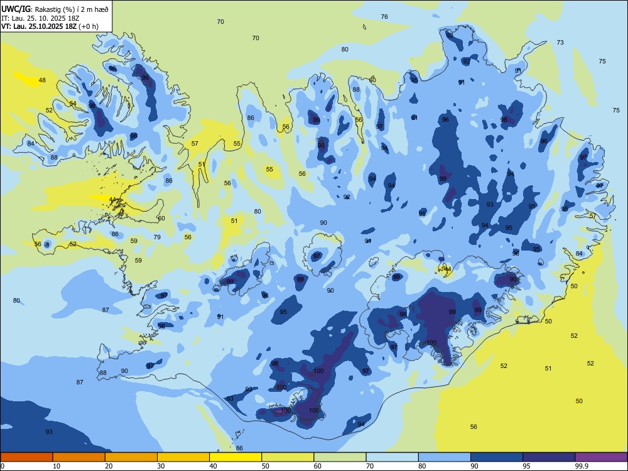This screenshot has width=628, height=471.
Task: Click the indigo 95–99.9 legend swatch
Action: pos(549,457)
